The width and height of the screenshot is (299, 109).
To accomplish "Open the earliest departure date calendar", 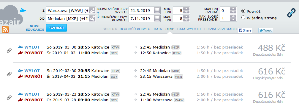I will (157, 10).
